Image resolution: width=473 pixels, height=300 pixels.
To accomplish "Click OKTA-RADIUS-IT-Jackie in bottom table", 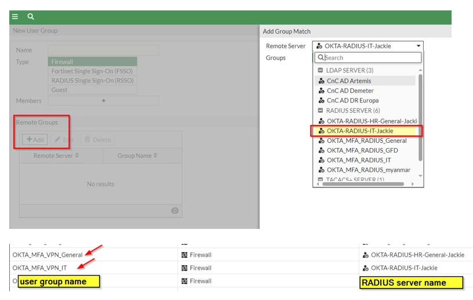I will pyautogui.click(x=404, y=268).
